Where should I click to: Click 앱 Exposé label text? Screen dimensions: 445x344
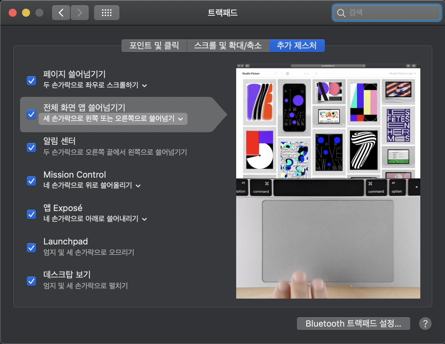(x=63, y=208)
